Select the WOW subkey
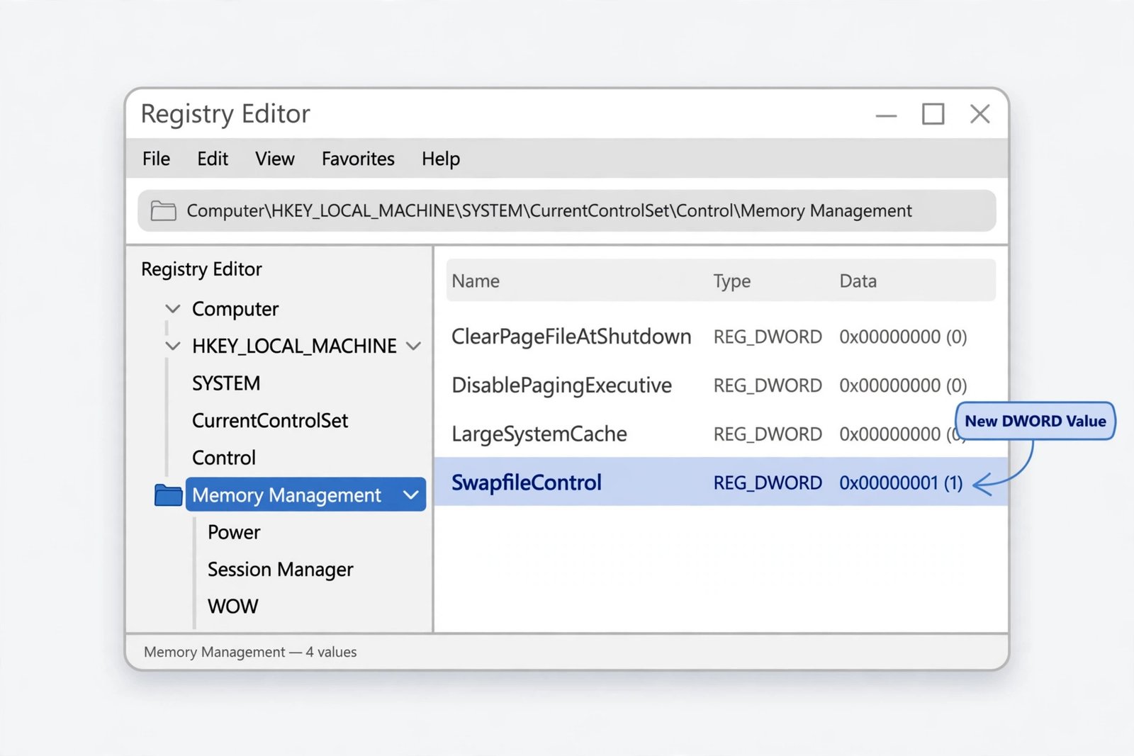This screenshot has height=756, width=1134. (x=232, y=607)
